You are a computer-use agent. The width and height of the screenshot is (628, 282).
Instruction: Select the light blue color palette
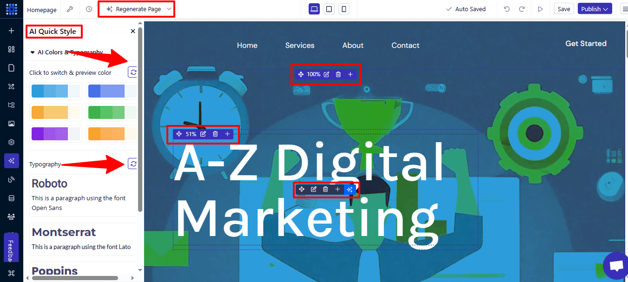click(x=56, y=91)
